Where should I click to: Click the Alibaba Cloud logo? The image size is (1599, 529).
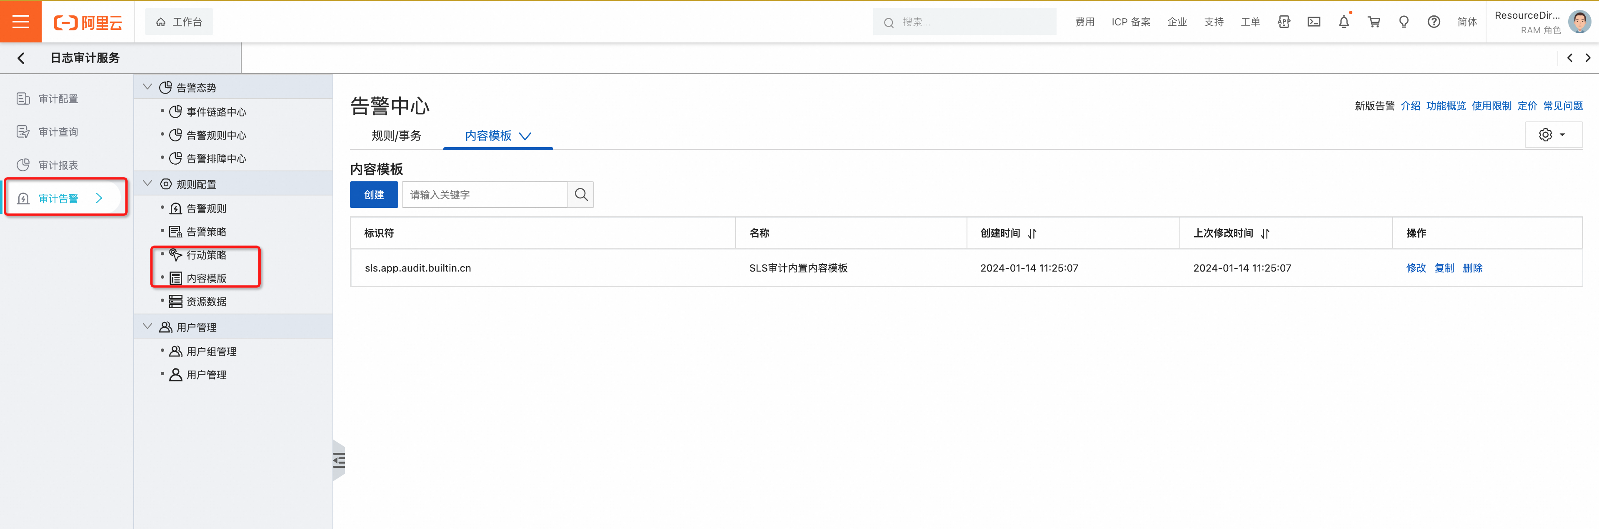[x=87, y=22]
